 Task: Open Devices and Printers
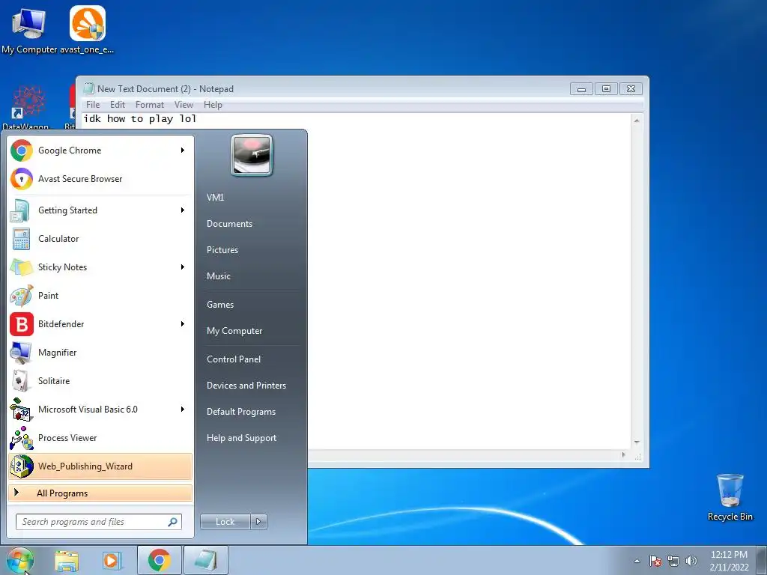click(246, 386)
